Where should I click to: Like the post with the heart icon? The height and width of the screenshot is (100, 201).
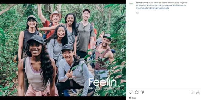click(x=131, y=92)
